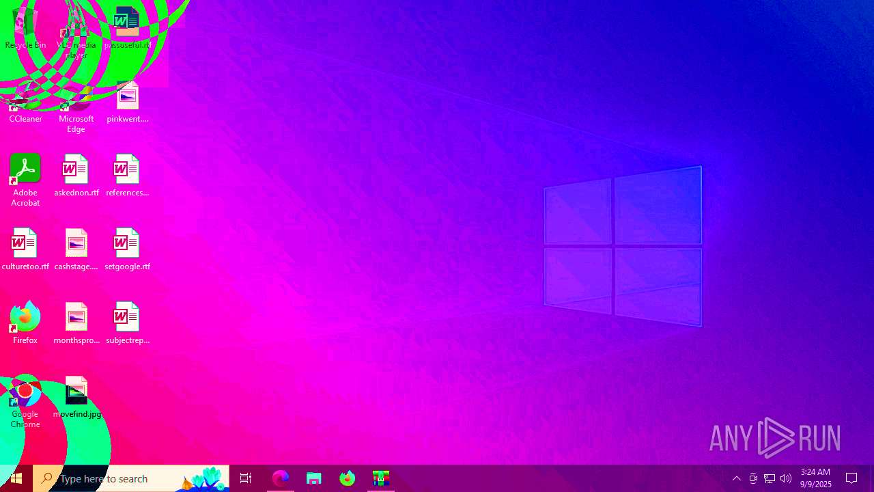The image size is (874, 492).
Task: Select the pinkwent image file
Action: (x=127, y=102)
